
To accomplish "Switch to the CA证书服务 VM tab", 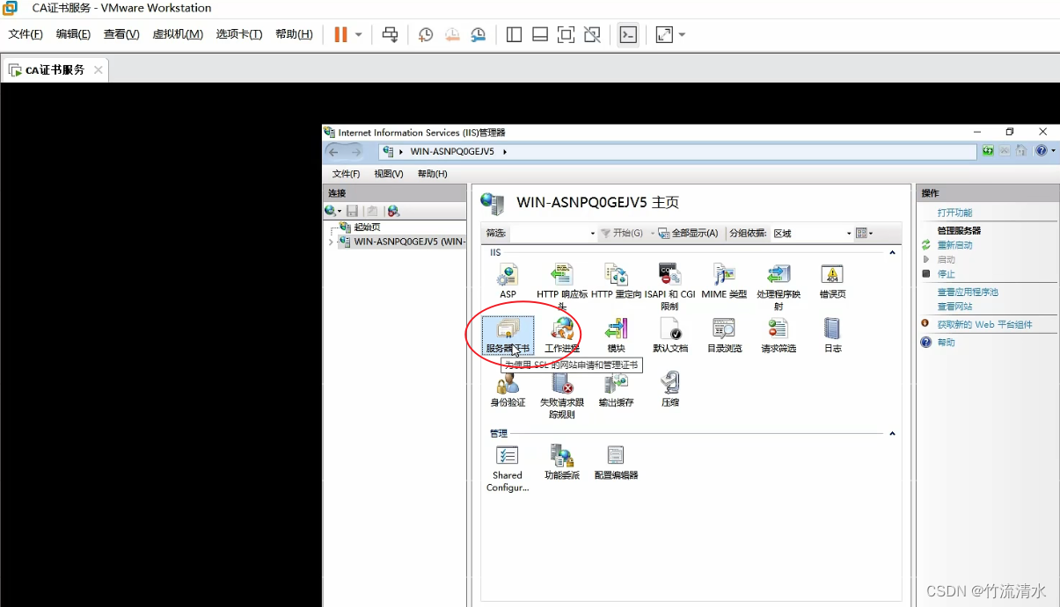I will point(55,70).
